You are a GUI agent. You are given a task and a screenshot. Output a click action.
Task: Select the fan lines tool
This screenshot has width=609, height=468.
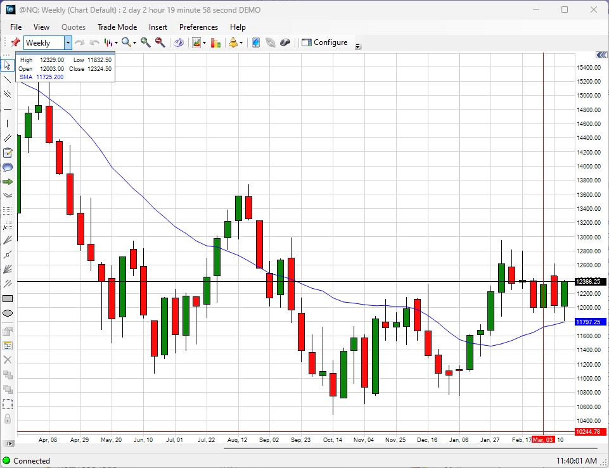[x=8, y=240]
